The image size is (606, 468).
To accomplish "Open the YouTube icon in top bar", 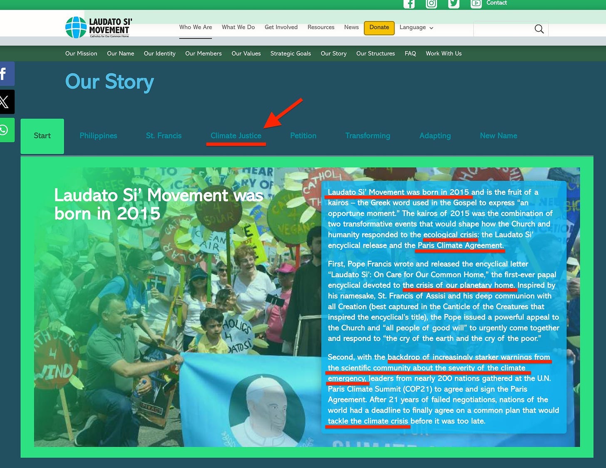I will [476, 4].
